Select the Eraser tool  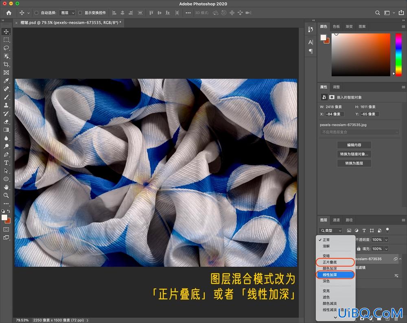click(x=6, y=122)
